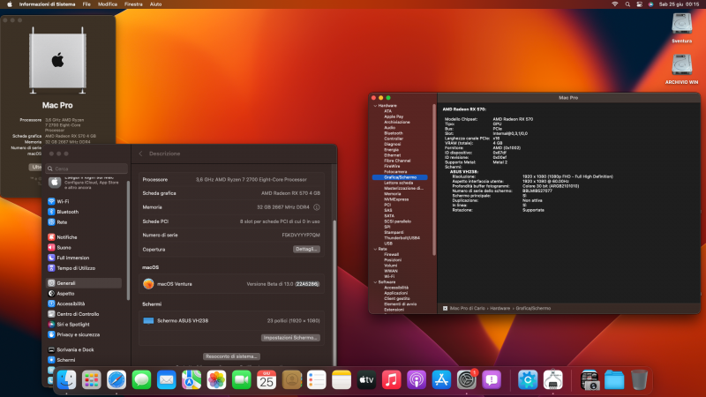Open Feedback Assistant in the Dock
Viewport: 706px width, 397px height.
(492, 380)
